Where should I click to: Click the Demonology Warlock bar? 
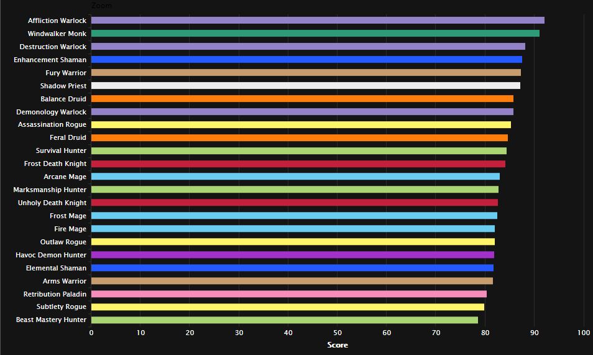(x=302, y=112)
